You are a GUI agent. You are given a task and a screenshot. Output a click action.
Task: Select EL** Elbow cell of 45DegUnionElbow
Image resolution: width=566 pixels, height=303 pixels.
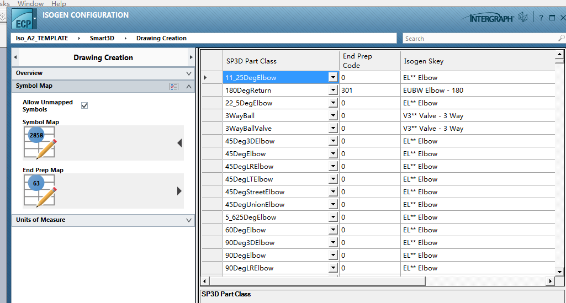[x=478, y=205]
